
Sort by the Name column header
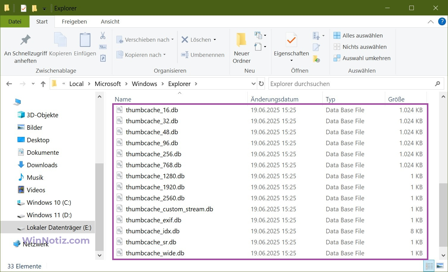180,99
